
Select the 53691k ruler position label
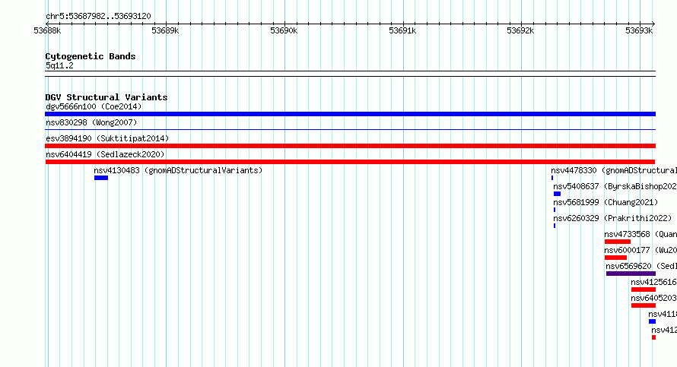click(402, 30)
